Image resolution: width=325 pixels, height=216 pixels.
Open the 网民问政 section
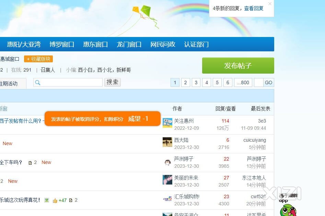pyautogui.click(x=163, y=44)
